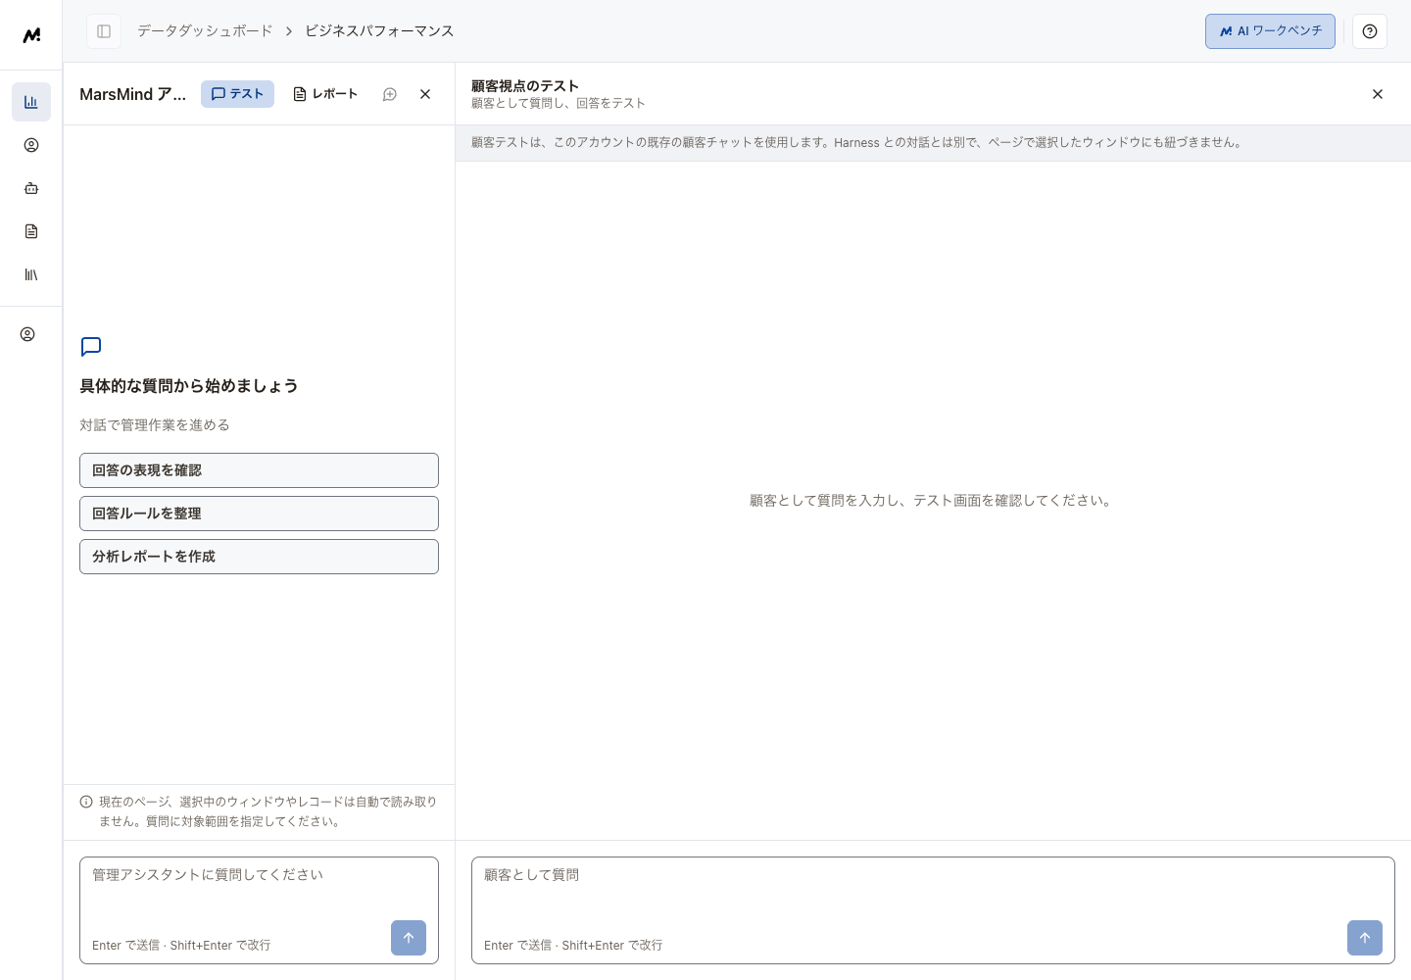
Task: Send the admin assistant message
Action: [409, 938]
